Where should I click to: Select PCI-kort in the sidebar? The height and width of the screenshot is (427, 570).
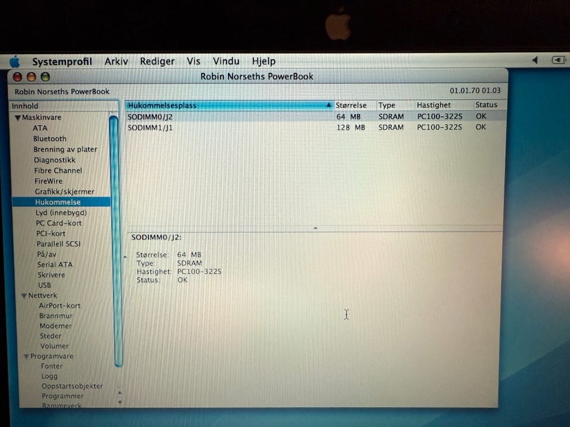(51, 234)
